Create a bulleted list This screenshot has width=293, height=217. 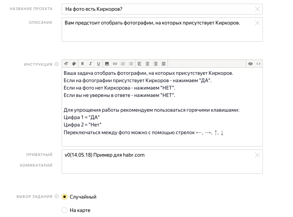[131, 64]
